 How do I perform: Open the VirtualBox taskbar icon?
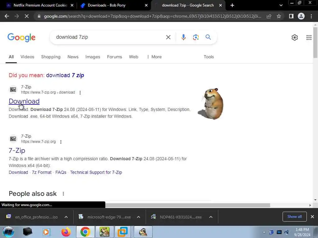123,232
